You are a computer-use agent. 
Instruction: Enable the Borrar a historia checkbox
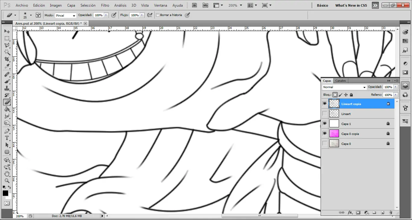(157, 15)
